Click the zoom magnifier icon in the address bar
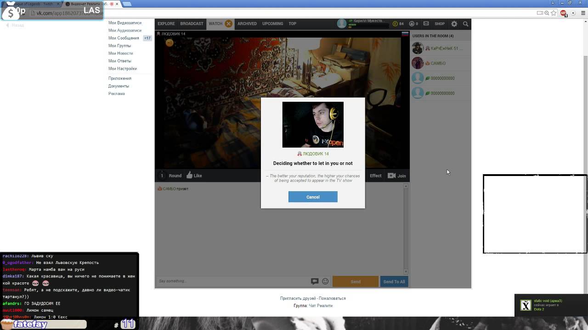Screen dimensions: 588x330 547,13
